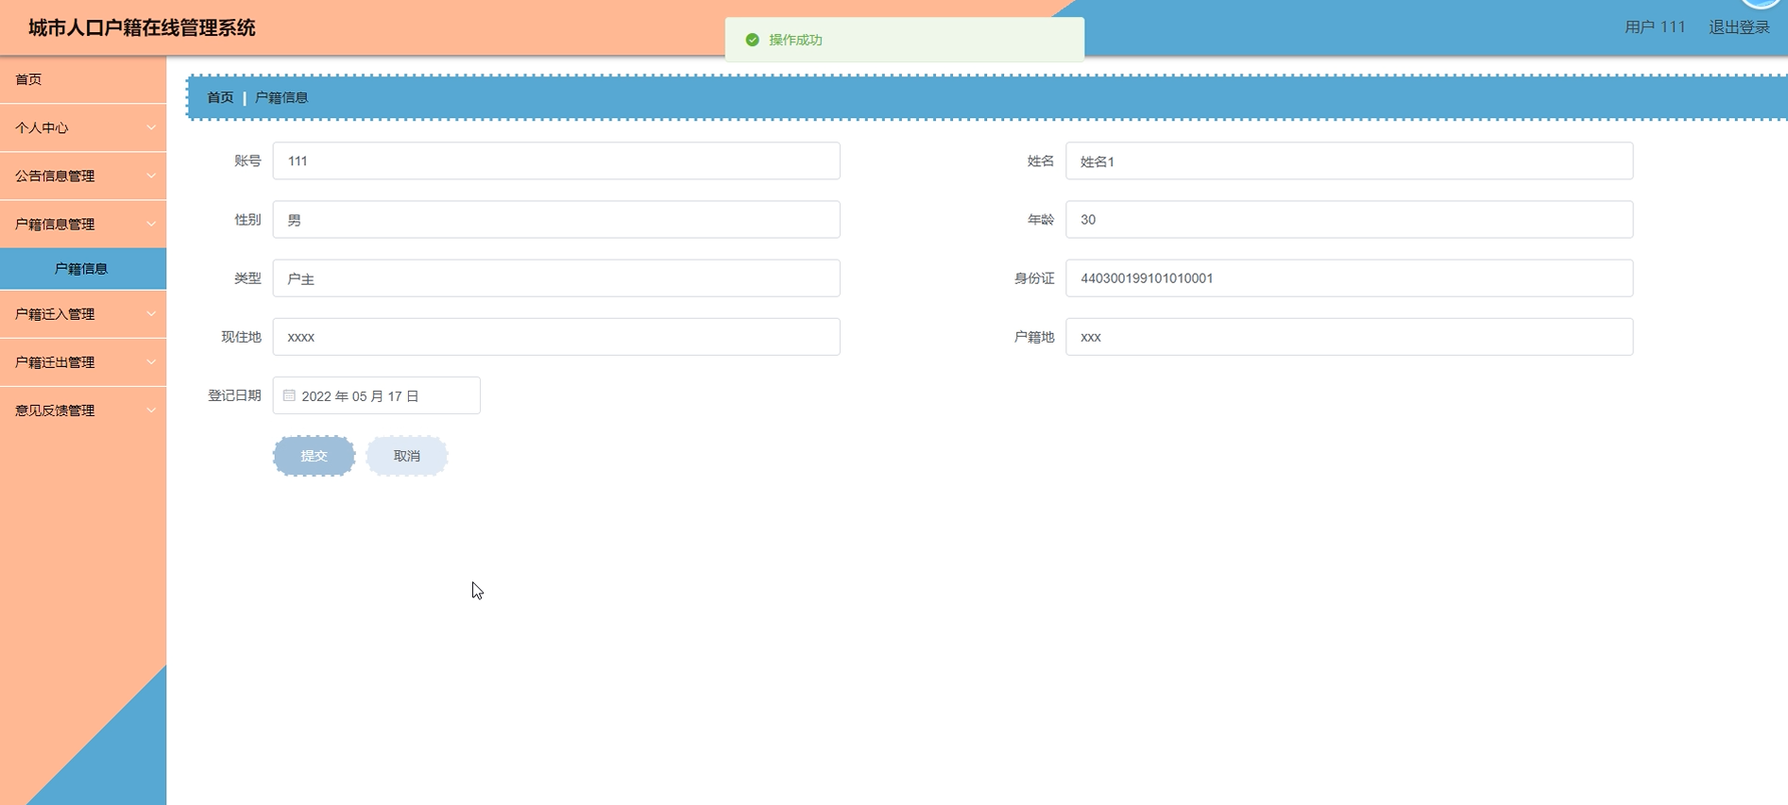Screen dimensions: 1788x805
Task: Click the 操作成功 notification message
Action: 795,40
